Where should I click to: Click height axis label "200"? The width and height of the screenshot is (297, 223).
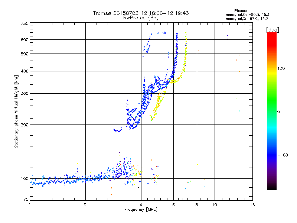pos(25,125)
